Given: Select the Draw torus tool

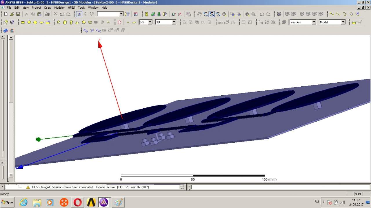Looking at the screenshot, I should pyautogui.click(x=90, y=22).
